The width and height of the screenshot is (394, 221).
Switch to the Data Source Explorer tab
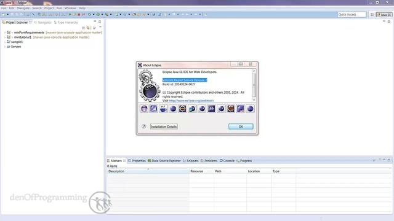tap(164, 161)
